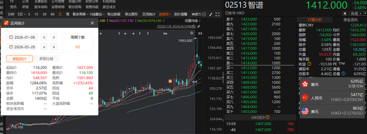Open the 估值分析 menu item
The height and width of the screenshot is (134, 367).
(x=75, y=1)
